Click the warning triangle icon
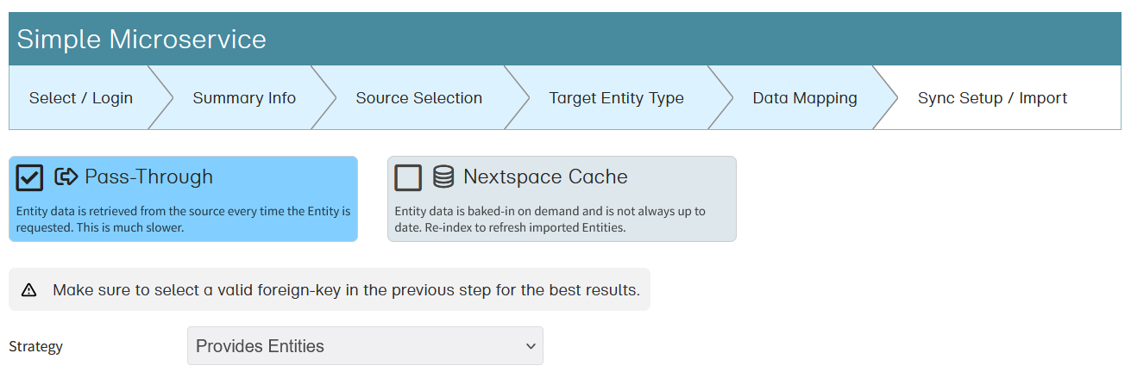Viewport: 1131px width, 378px height. point(29,290)
